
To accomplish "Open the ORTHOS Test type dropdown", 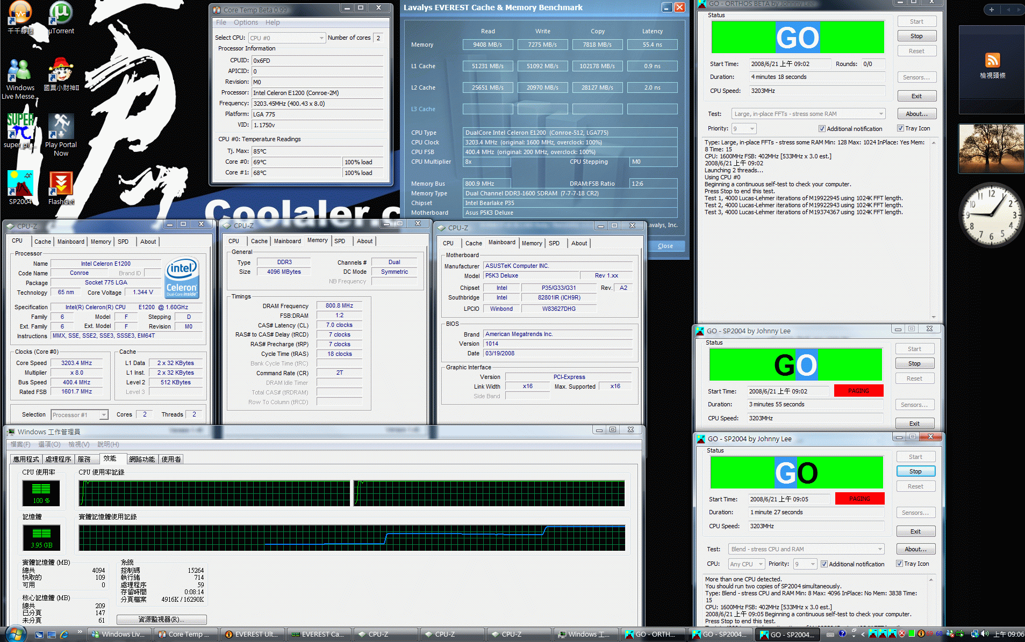I will click(808, 114).
